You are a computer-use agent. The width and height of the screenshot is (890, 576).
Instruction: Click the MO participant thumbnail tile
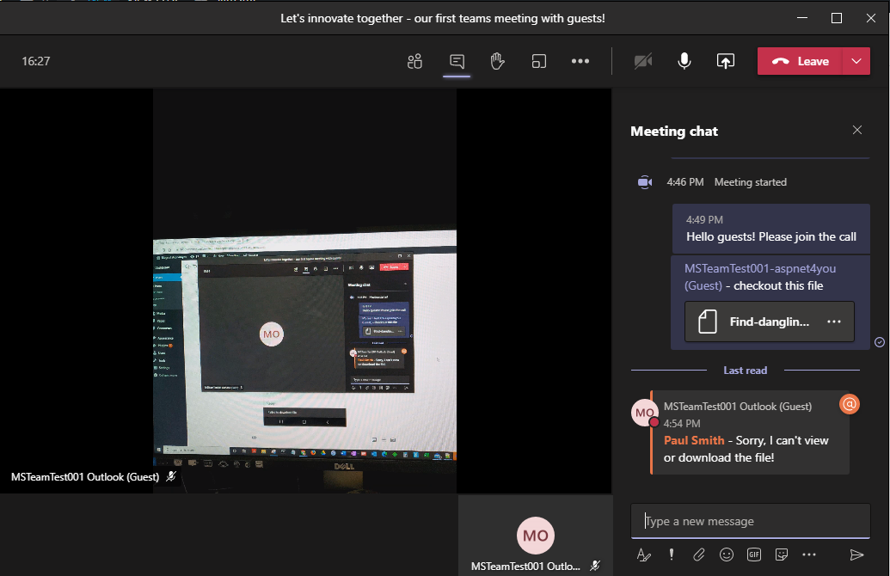point(536,536)
